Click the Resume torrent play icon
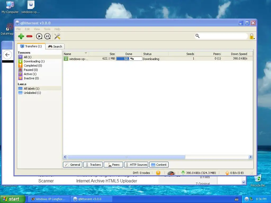 (x=39, y=36)
